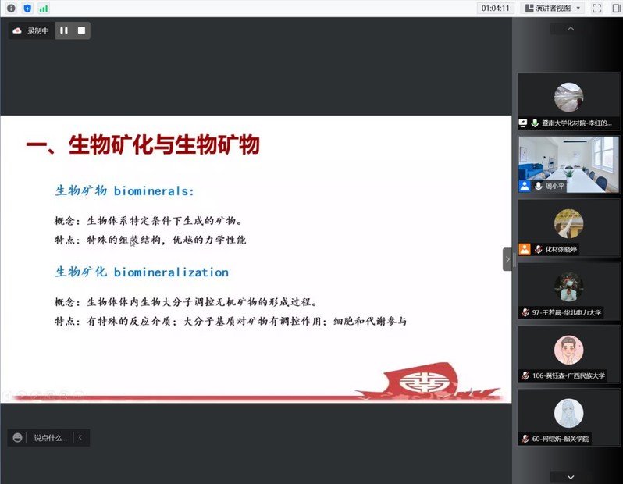
Task: Select the 106-黄钰森 participant tile
Action: [569, 354]
